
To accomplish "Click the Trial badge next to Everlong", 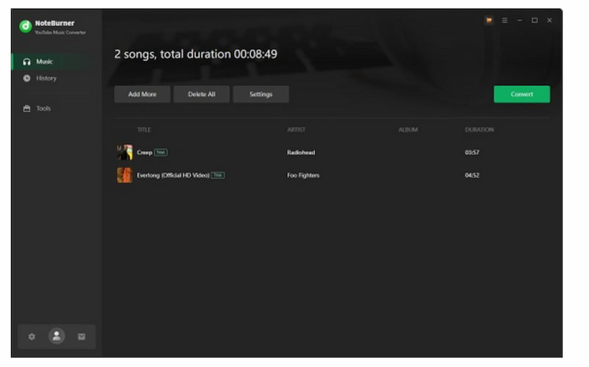I will point(218,175).
